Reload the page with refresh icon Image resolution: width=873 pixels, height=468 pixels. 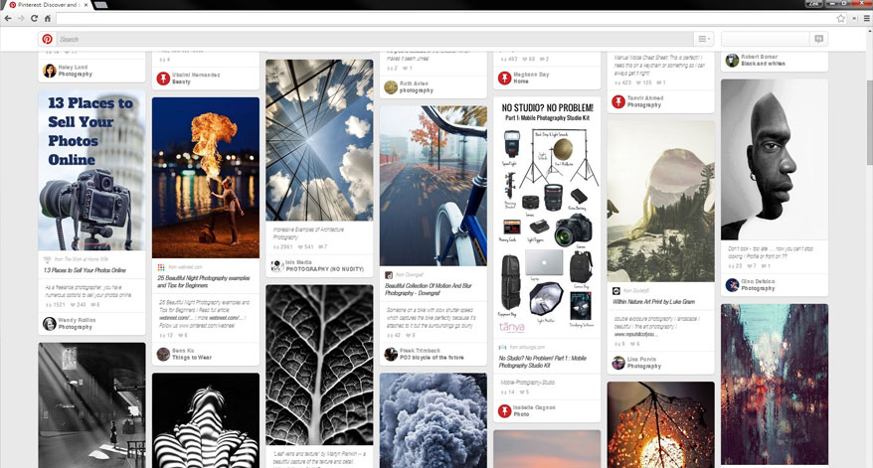(x=34, y=18)
